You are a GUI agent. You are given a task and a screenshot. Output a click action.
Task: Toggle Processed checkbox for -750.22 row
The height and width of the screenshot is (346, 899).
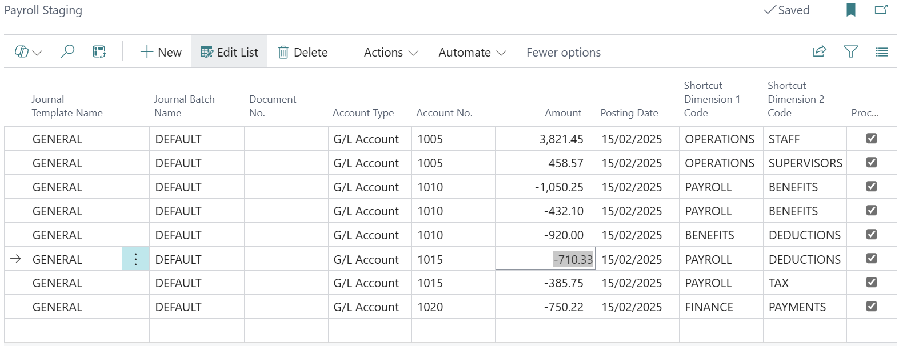tap(872, 306)
